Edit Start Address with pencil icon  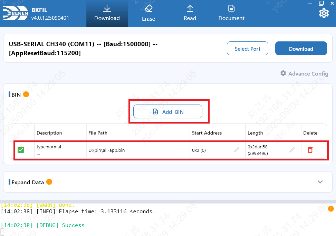[237, 150]
